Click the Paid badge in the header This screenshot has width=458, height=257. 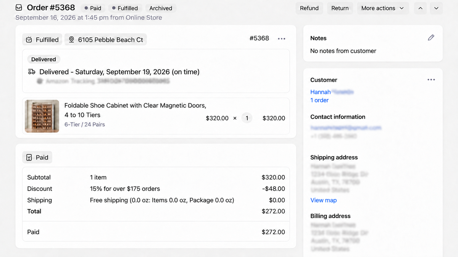pos(93,8)
